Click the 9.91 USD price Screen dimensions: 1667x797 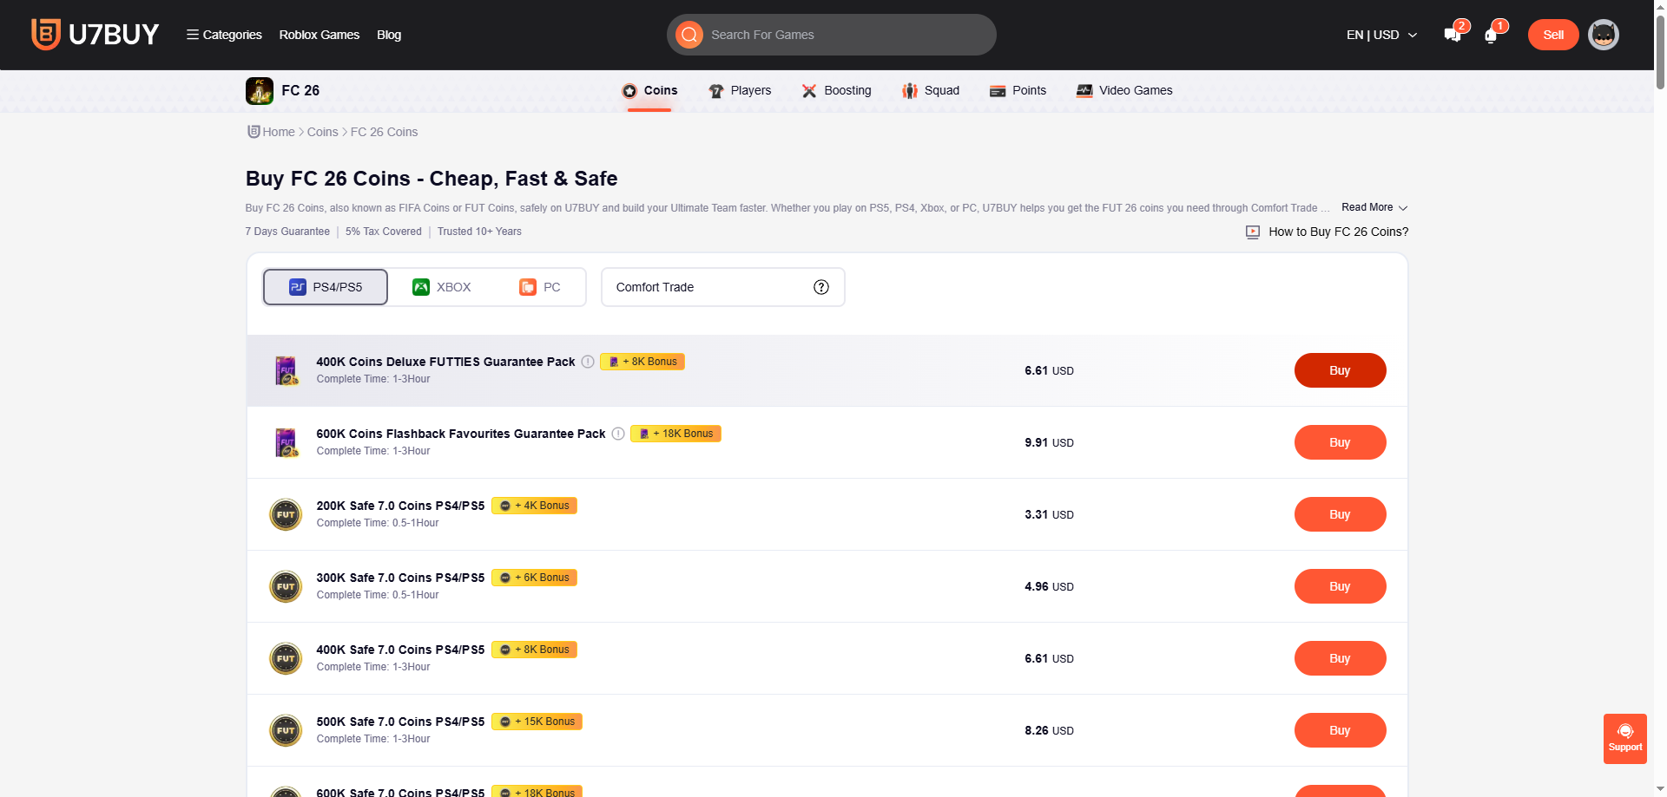click(x=1049, y=442)
